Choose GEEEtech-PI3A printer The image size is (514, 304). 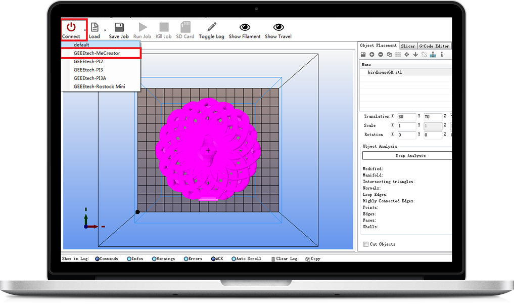(x=101, y=78)
